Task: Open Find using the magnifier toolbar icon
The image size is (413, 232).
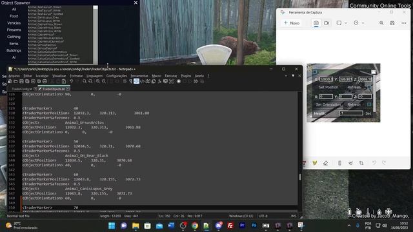Action: (85, 81)
